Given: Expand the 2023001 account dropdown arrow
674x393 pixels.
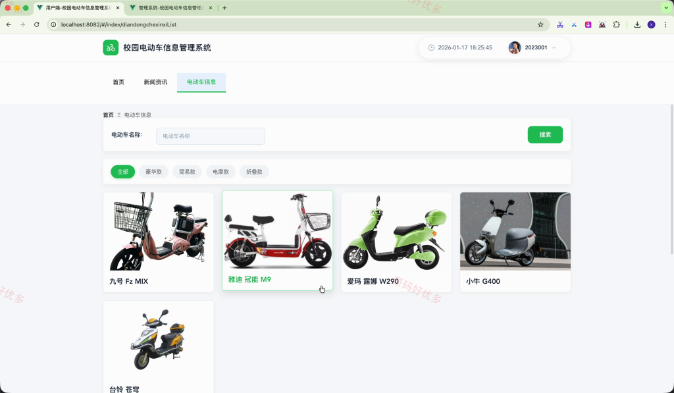Looking at the screenshot, I should coord(554,48).
